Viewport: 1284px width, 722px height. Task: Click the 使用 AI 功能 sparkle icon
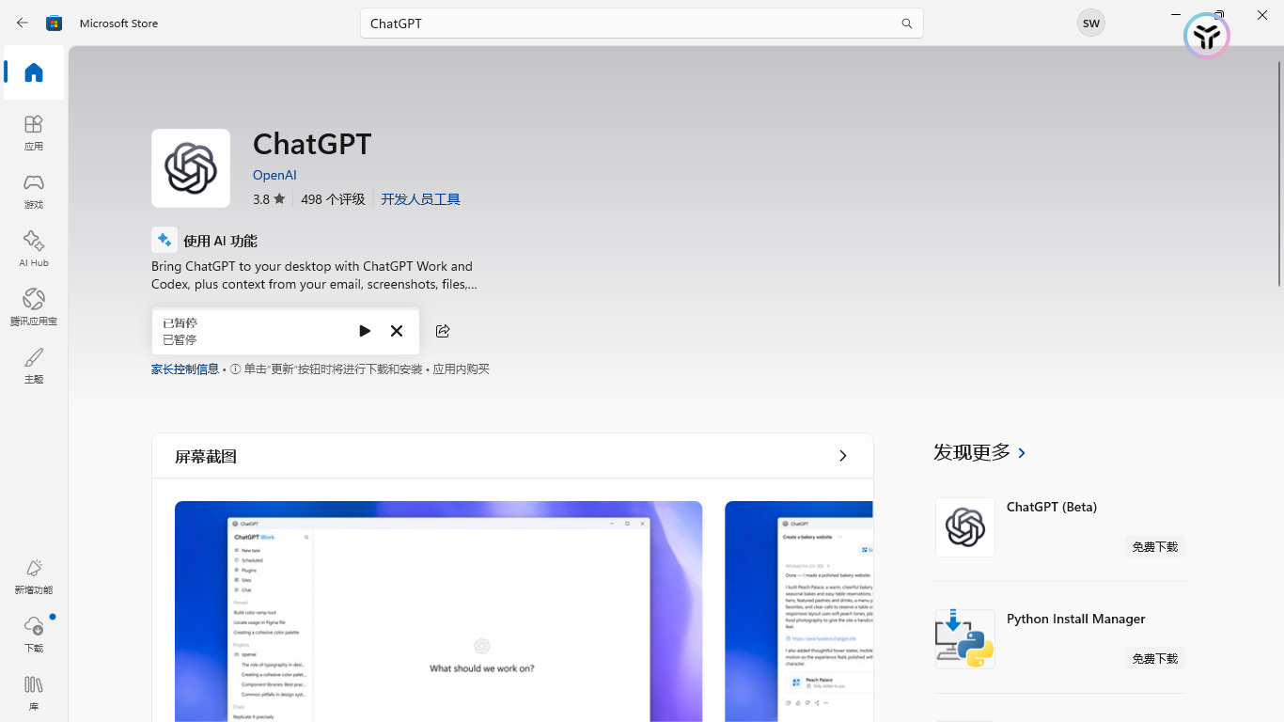164,240
